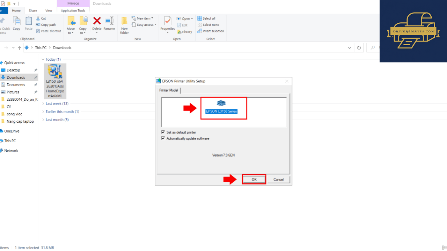Toggle Set as default printer checkbox
This screenshot has width=447, height=251.
pos(163,132)
